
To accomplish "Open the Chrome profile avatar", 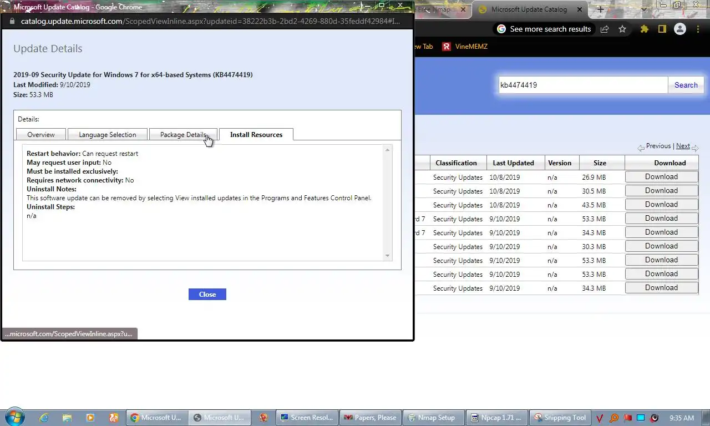I will tap(680, 29).
